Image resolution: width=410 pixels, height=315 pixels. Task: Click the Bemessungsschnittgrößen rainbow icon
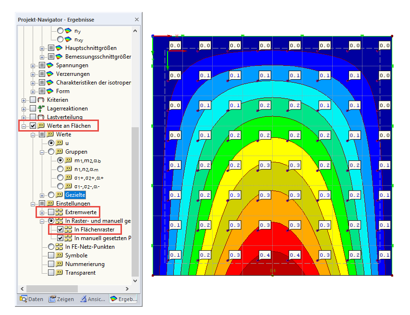(x=59, y=57)
